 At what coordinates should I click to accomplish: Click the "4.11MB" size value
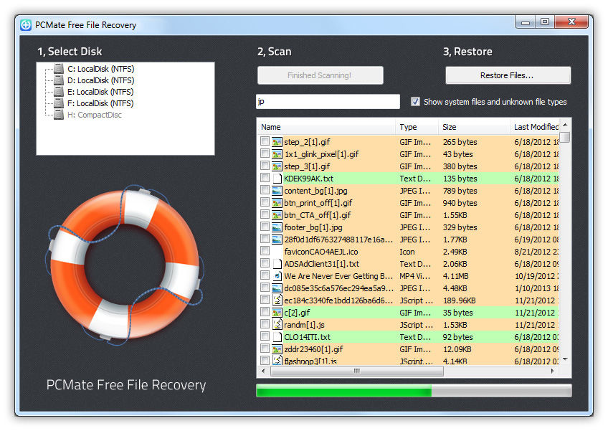point(455,276)
